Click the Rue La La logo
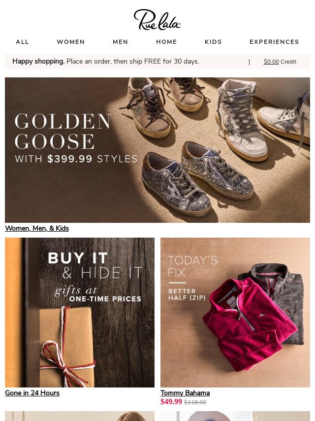 tap(157, 20)
